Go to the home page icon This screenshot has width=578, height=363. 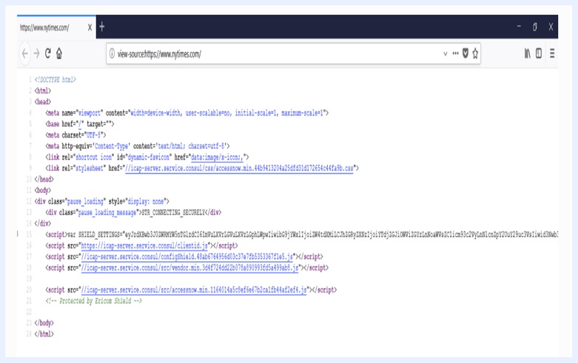(x=59, y=53)
